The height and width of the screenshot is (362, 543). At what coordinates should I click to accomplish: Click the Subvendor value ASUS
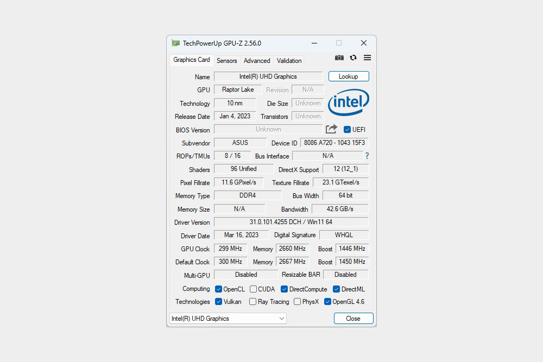click(241, 143)
